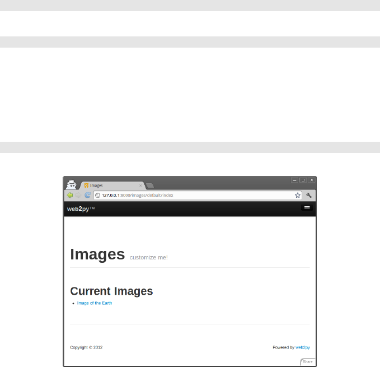Viewport: 380px width, 367px height.
Task: Maximize the browser window
Action: pos(303,180)
